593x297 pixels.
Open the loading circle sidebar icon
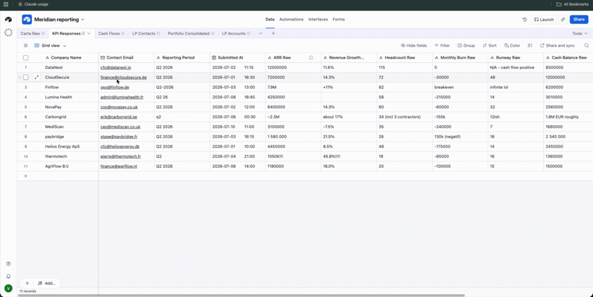click(x=8, y=33)
